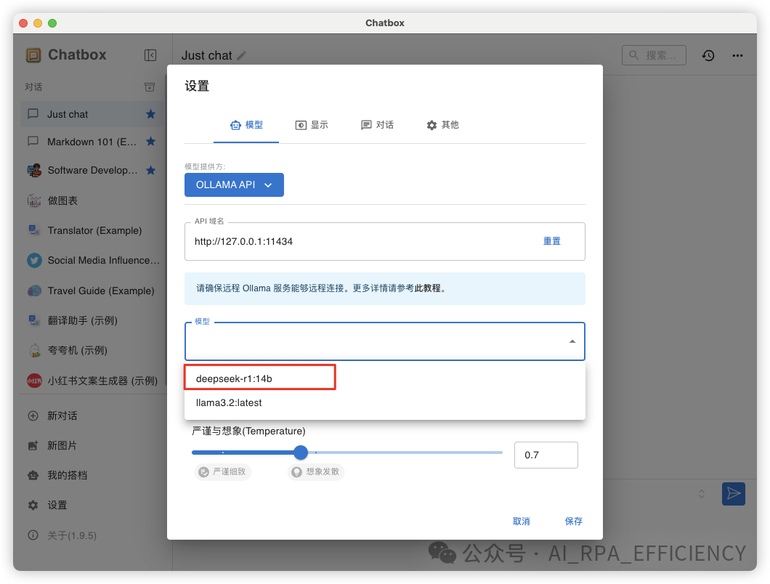Toggle star on Software Developer conversation
Screen dimensions: 770x584
pyautogui.click(x=151, y=170)
